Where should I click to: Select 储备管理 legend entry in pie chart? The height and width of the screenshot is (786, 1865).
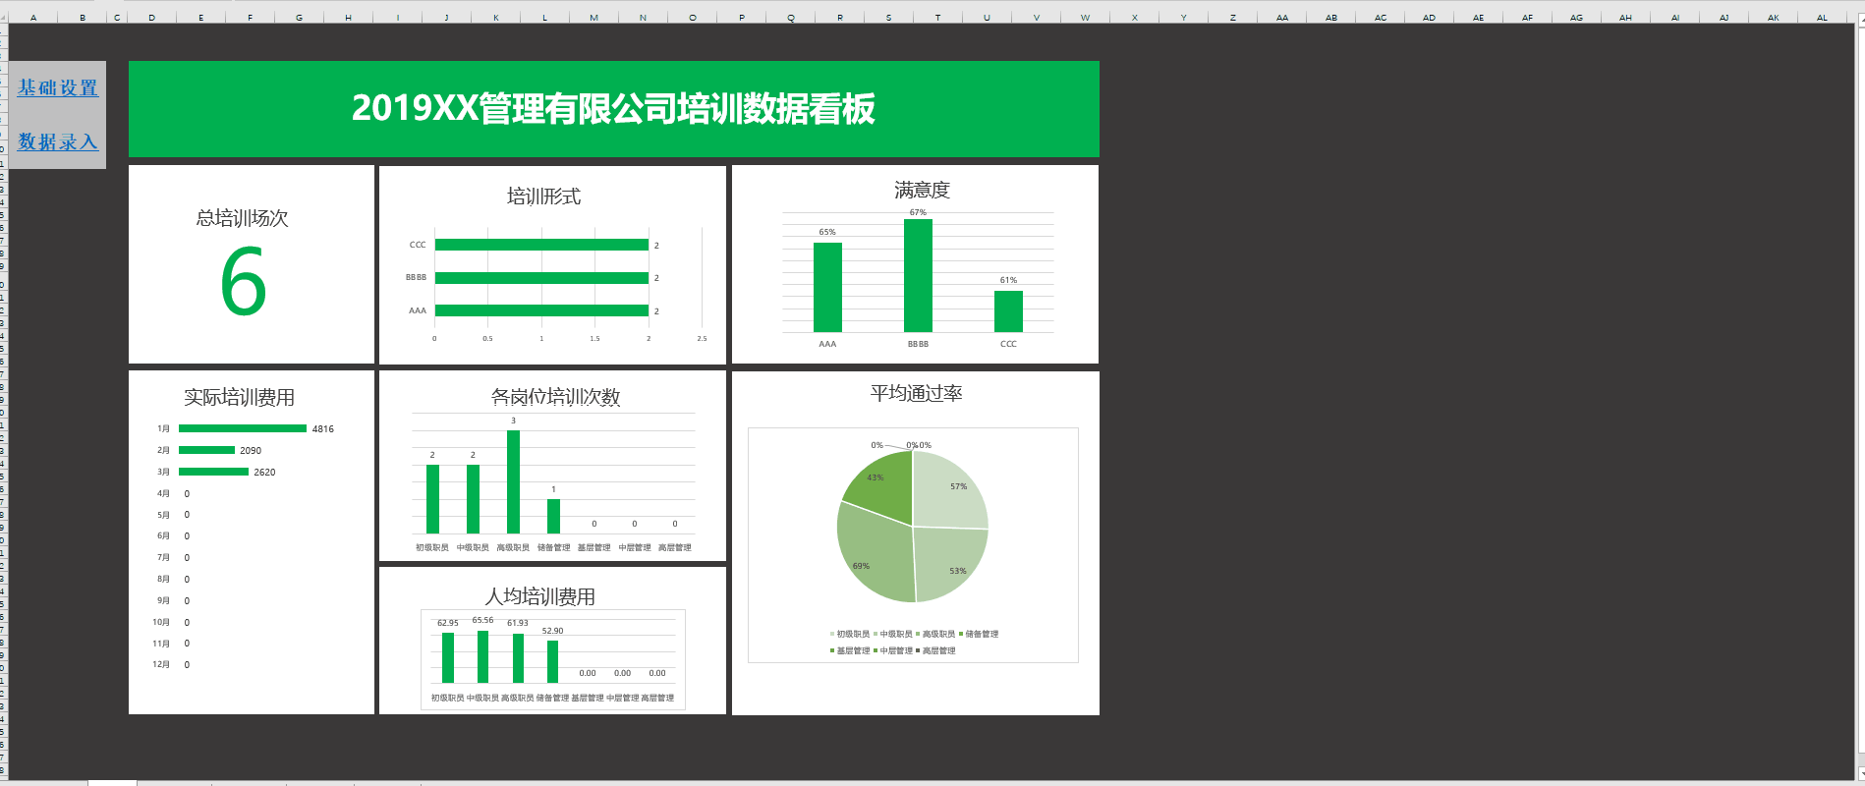(979, 634)
